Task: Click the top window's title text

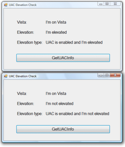Action: coord(23,5)
